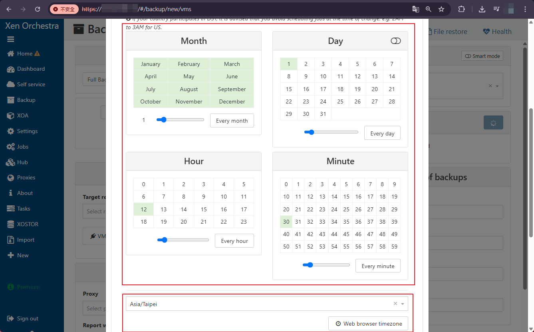
Task: Click the Premium link in sidebar
Action: click(x=24, y=287)
